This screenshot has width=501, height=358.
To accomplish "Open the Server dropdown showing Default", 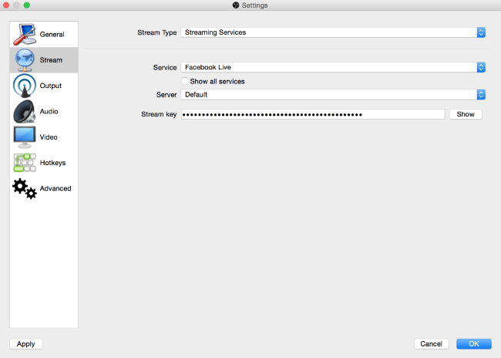I will (333, 94).
